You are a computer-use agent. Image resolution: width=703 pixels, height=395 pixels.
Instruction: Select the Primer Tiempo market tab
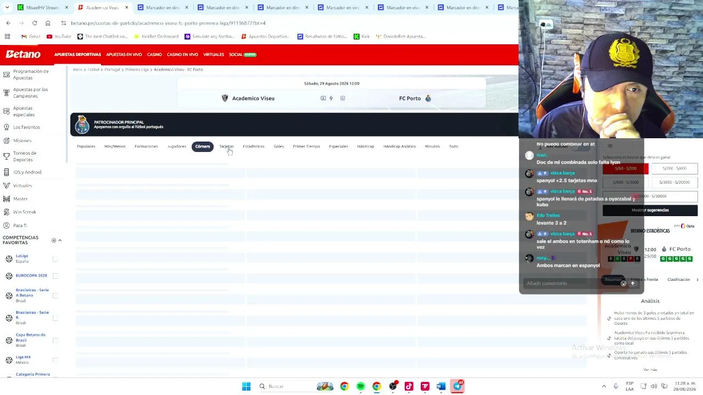[306, 146]
